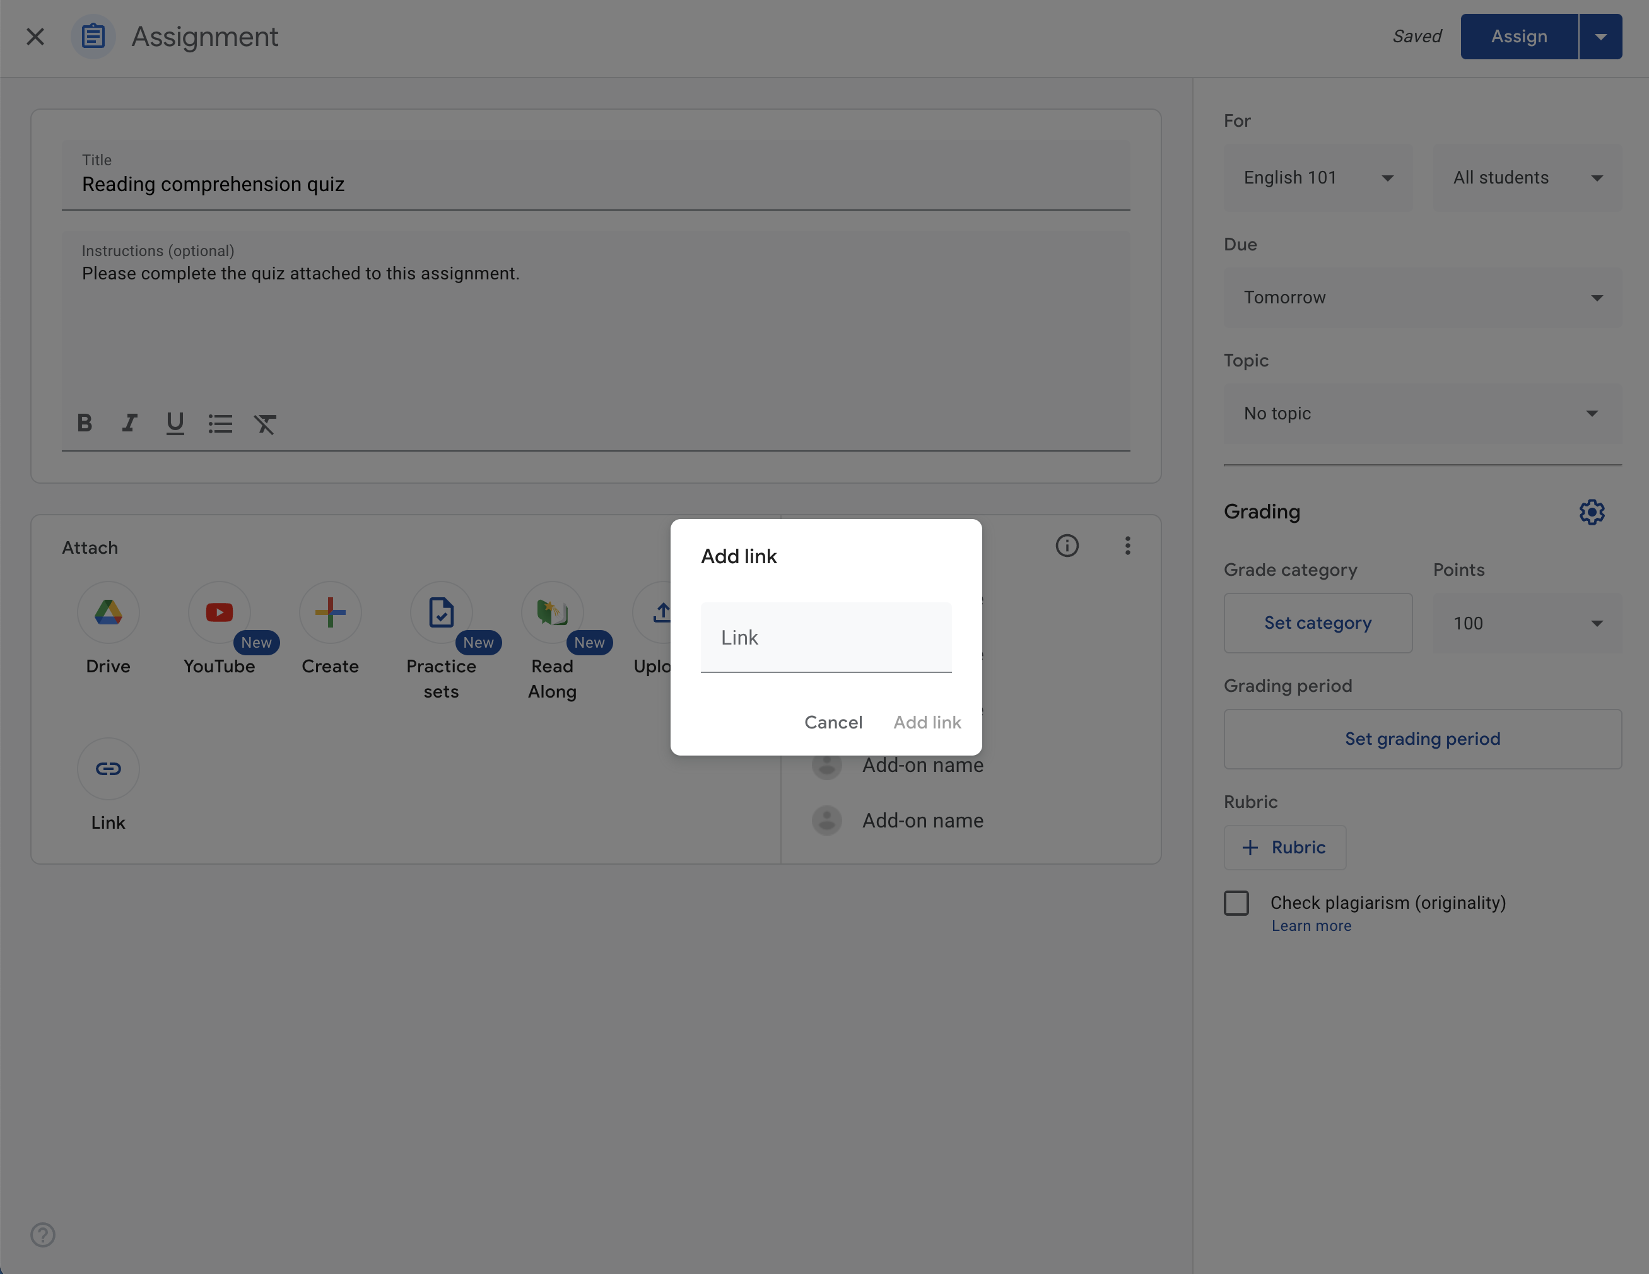The width and height of the screenshot is (1649, 1274).
Task: Click the Link attach icon
Action: pos(109,768)
